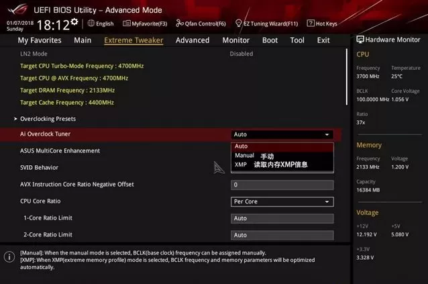Image resolution: width=428 pixels, height=284 pixels.
Task: Click Target DRAM Frequency text
Action: pyautogui.click(x=68, y=91)
